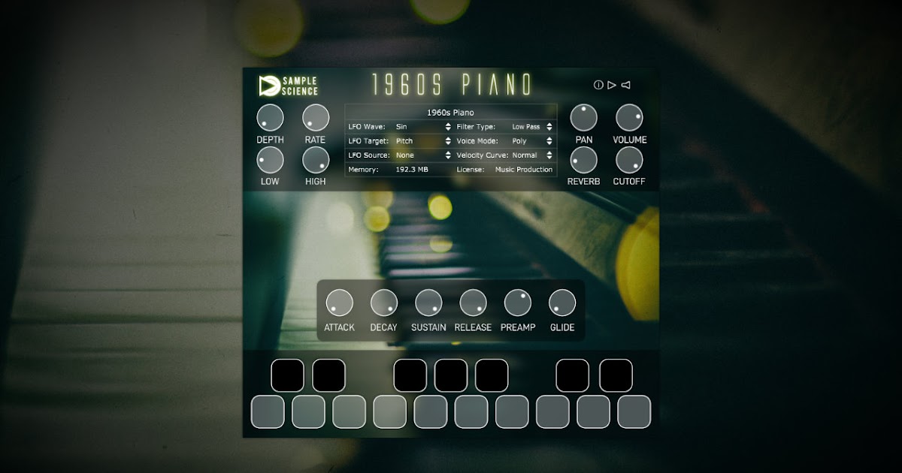Play the rightmost white key

point(634,411)
